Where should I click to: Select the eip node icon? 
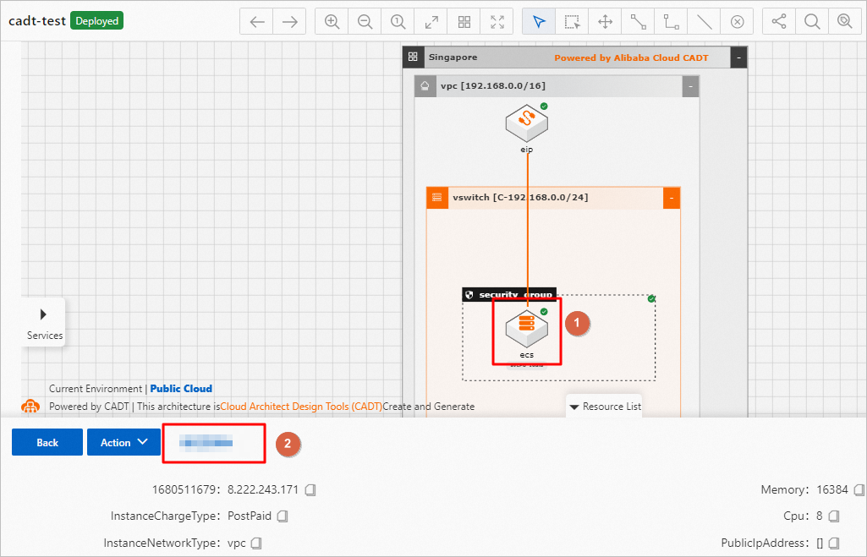point(526,123)
